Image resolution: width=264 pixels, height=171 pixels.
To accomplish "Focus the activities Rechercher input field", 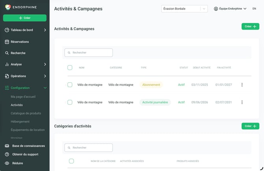I will click(89, 53).
